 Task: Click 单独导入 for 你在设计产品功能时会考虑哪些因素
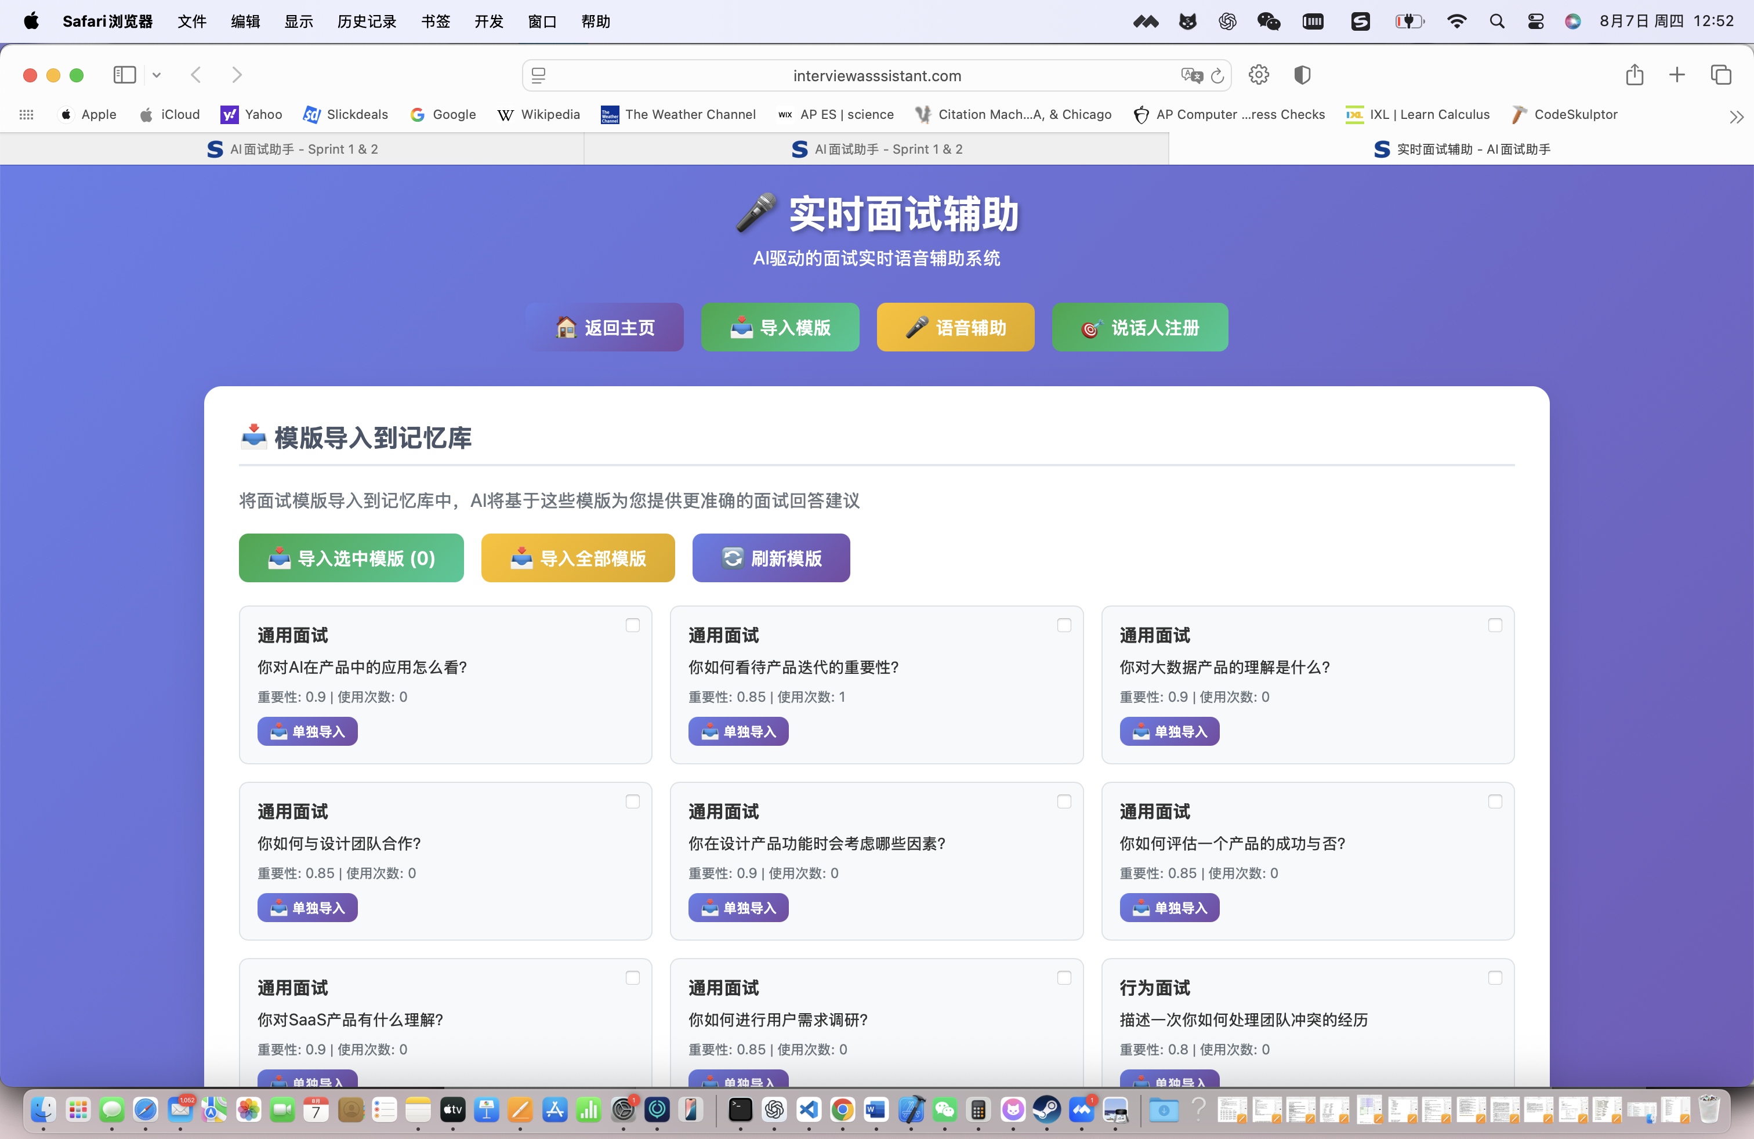click(738, 907)
